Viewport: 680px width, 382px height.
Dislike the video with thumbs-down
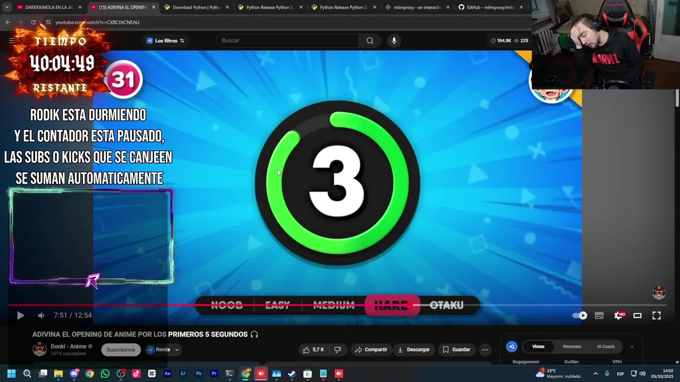337,350
